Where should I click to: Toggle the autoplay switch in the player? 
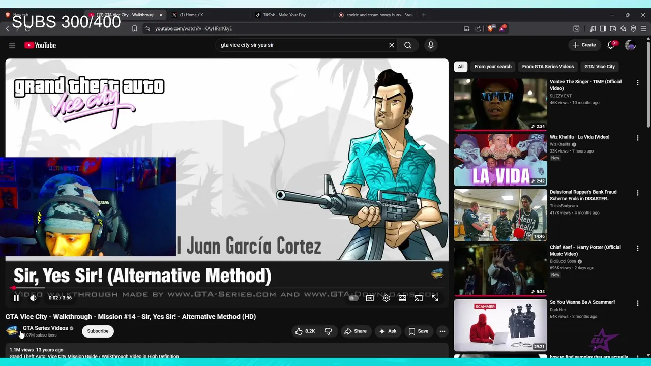click(353, 298)
